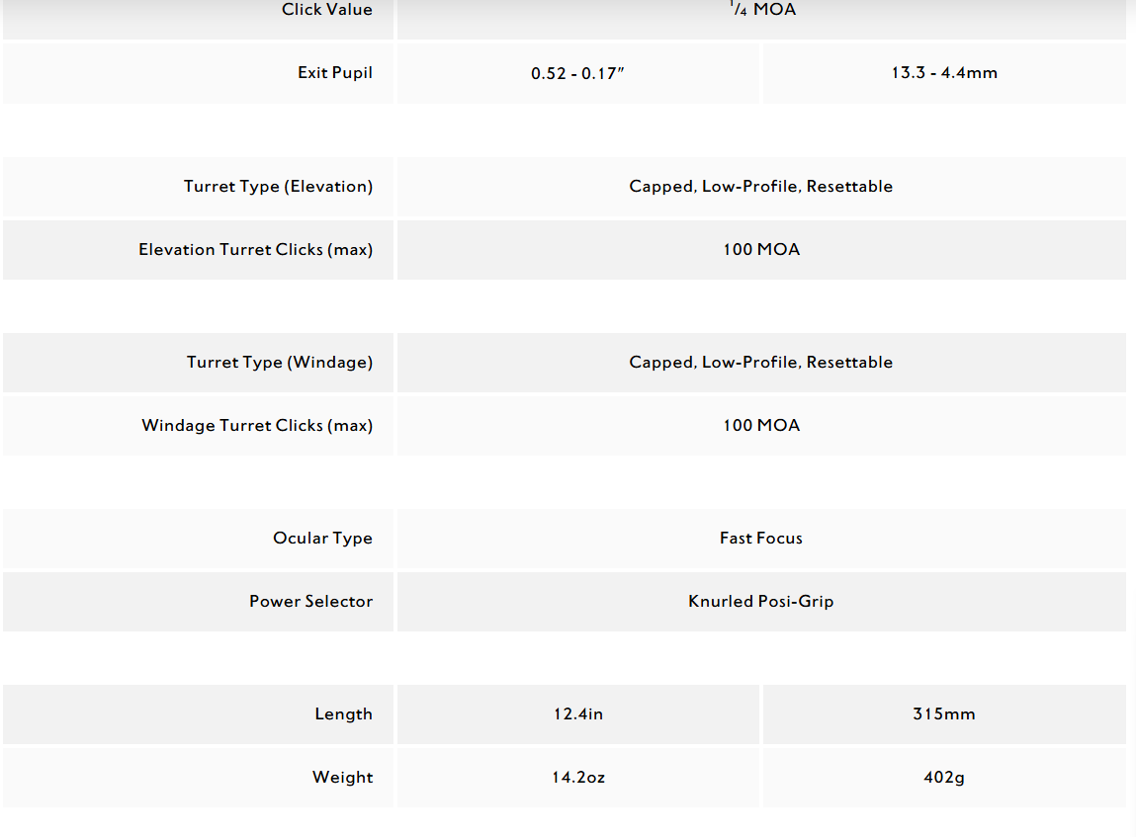Click the 315mm length value
Viewport: 1136px width, 837px height.
tap(943, 714)
